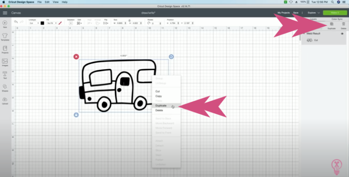Toggle visibility eye of Weld Result layer
The width and height of the screenshot is (349, 177).
[x=342, y=33]
